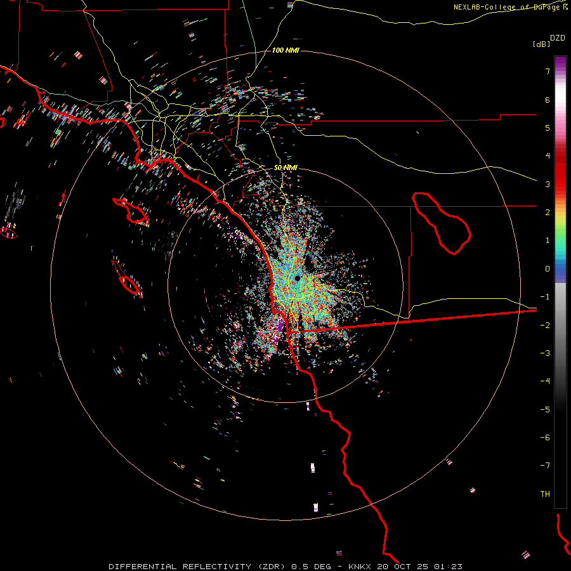Click the 0 tick on the color scale
Viewport: 571px width, 571px height.
(548, 269)
